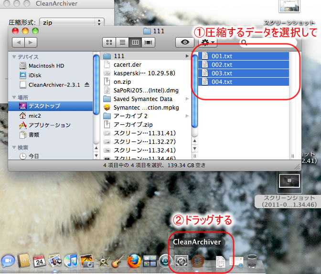Screen dimensions: 321x274
Task: Switch Finder to list view
Action: (122, 42)
